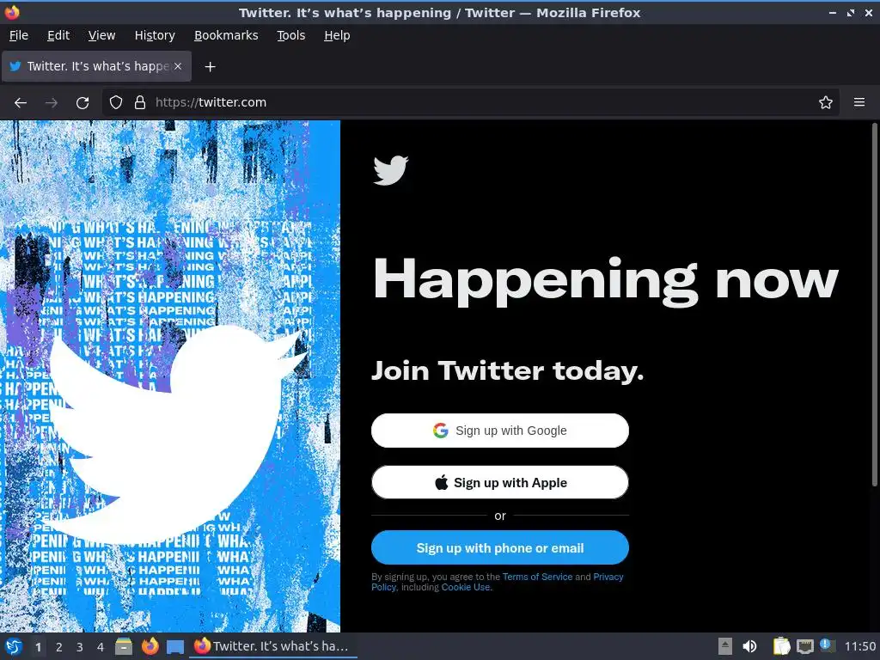Close the Firefox window
880x660 pixels.
click(869, 12)
